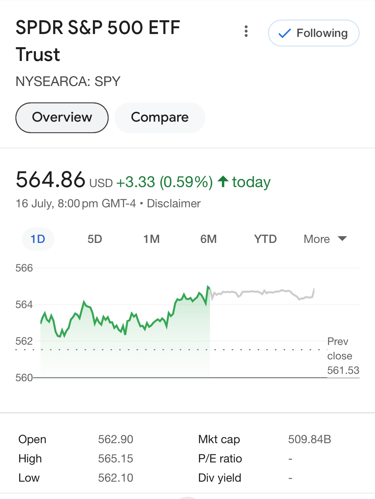Switch to the Compare tab
The height and width of the screenshot is (499, 375).
[160, 117]
